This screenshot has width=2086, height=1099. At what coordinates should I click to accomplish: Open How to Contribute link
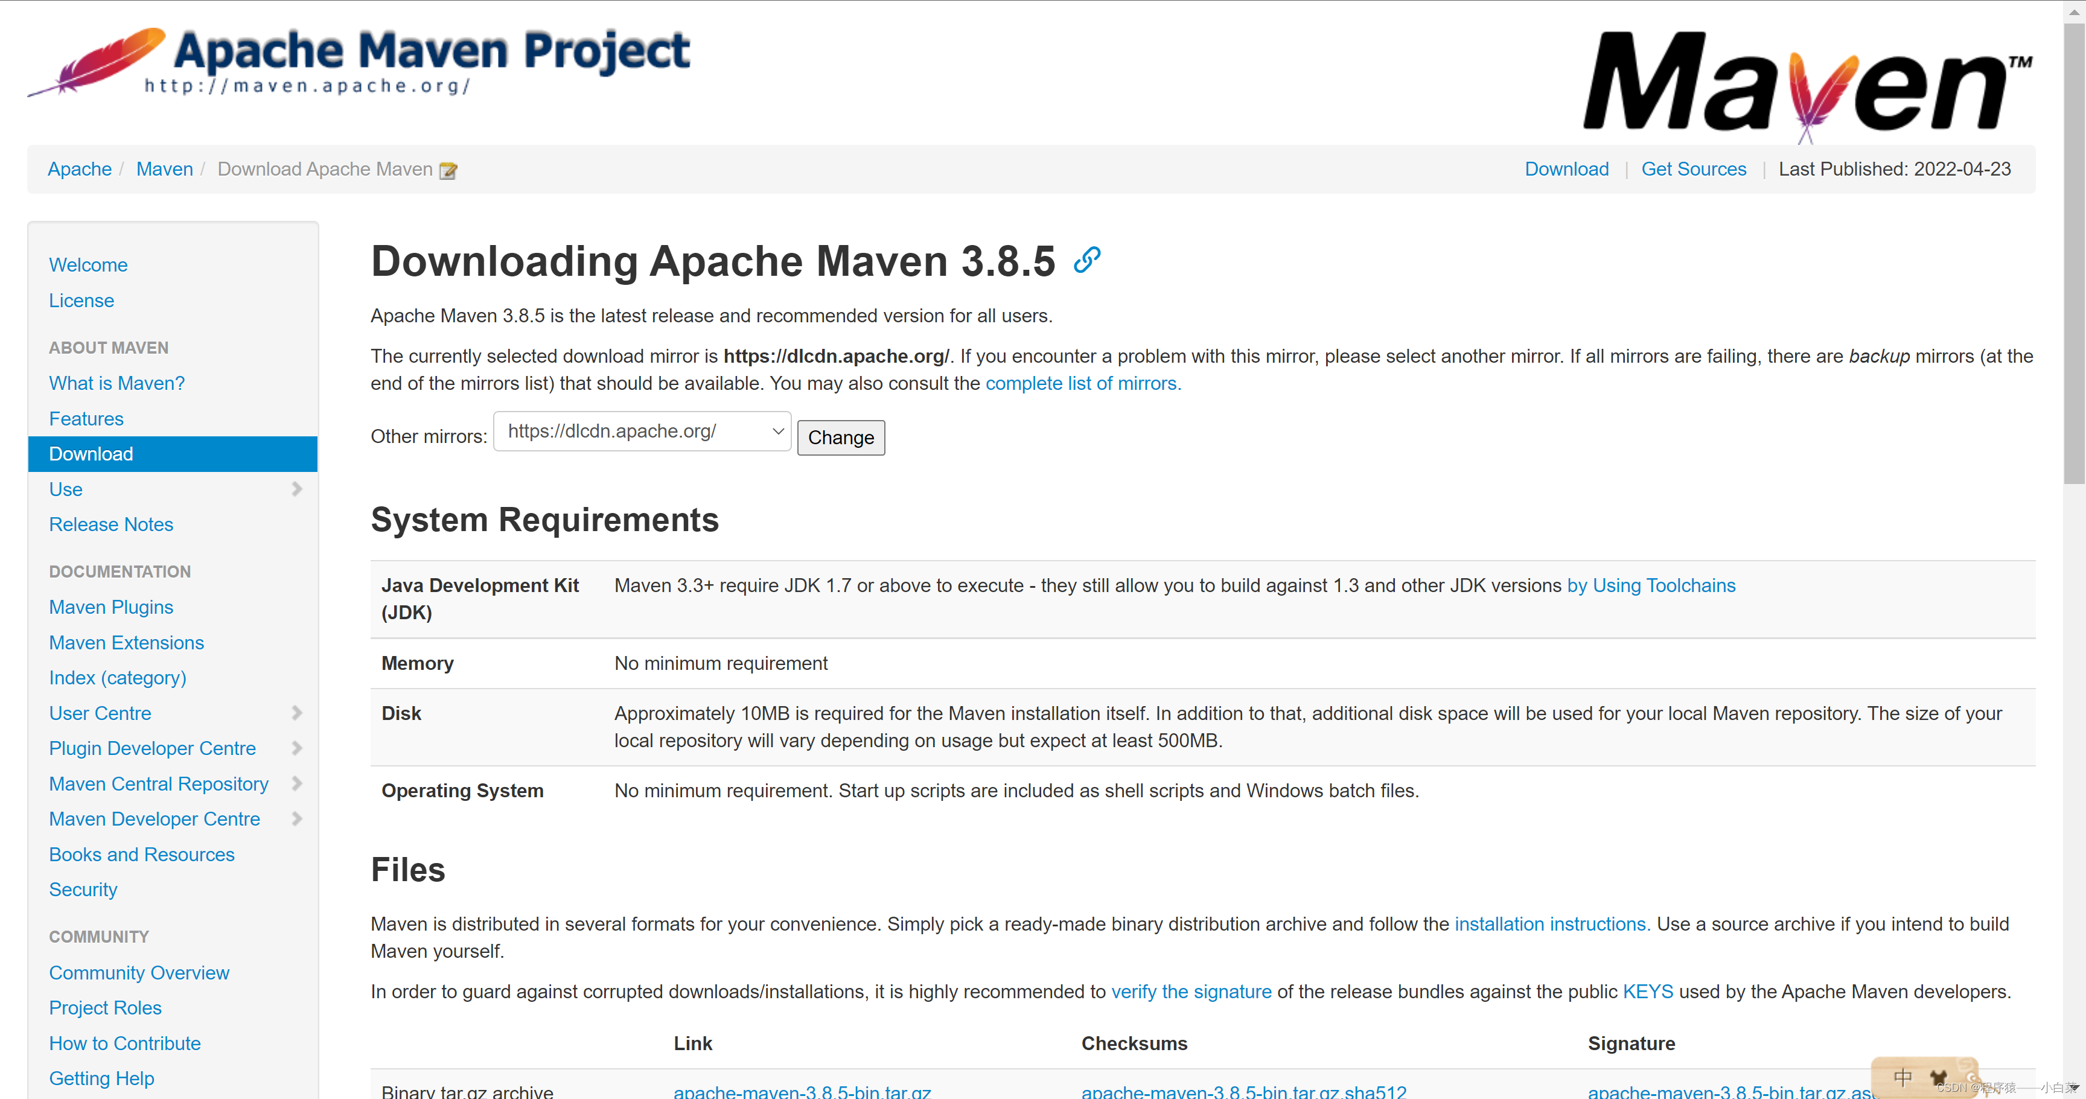[x=125, y=1043]
